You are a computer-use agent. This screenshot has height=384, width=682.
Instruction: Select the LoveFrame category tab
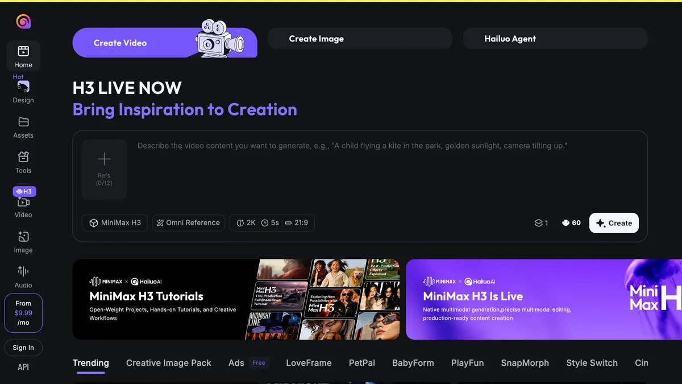[x=309, y=363]
